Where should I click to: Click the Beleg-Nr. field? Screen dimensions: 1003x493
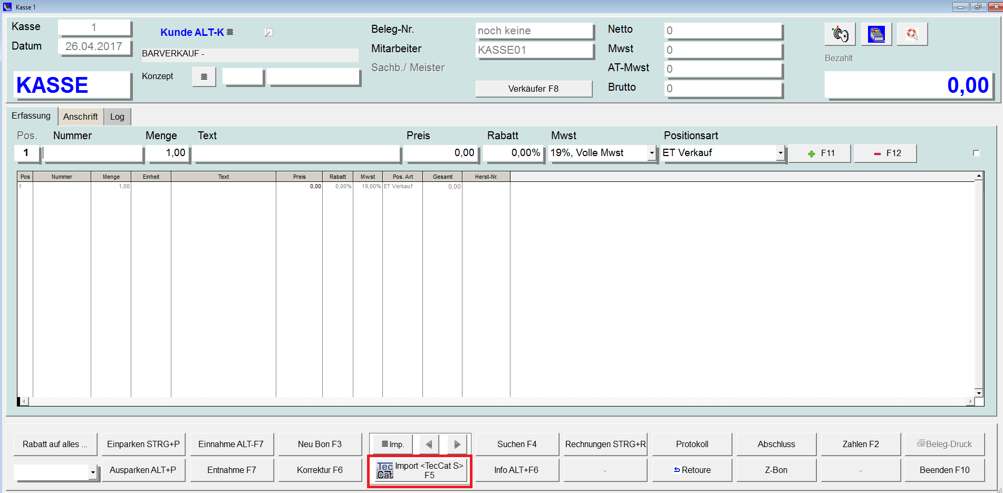pyautogui.click(x=534, y=31)
